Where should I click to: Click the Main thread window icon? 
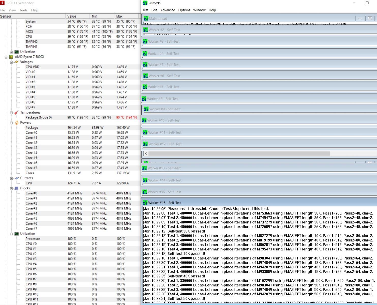(x=146, y=19)
